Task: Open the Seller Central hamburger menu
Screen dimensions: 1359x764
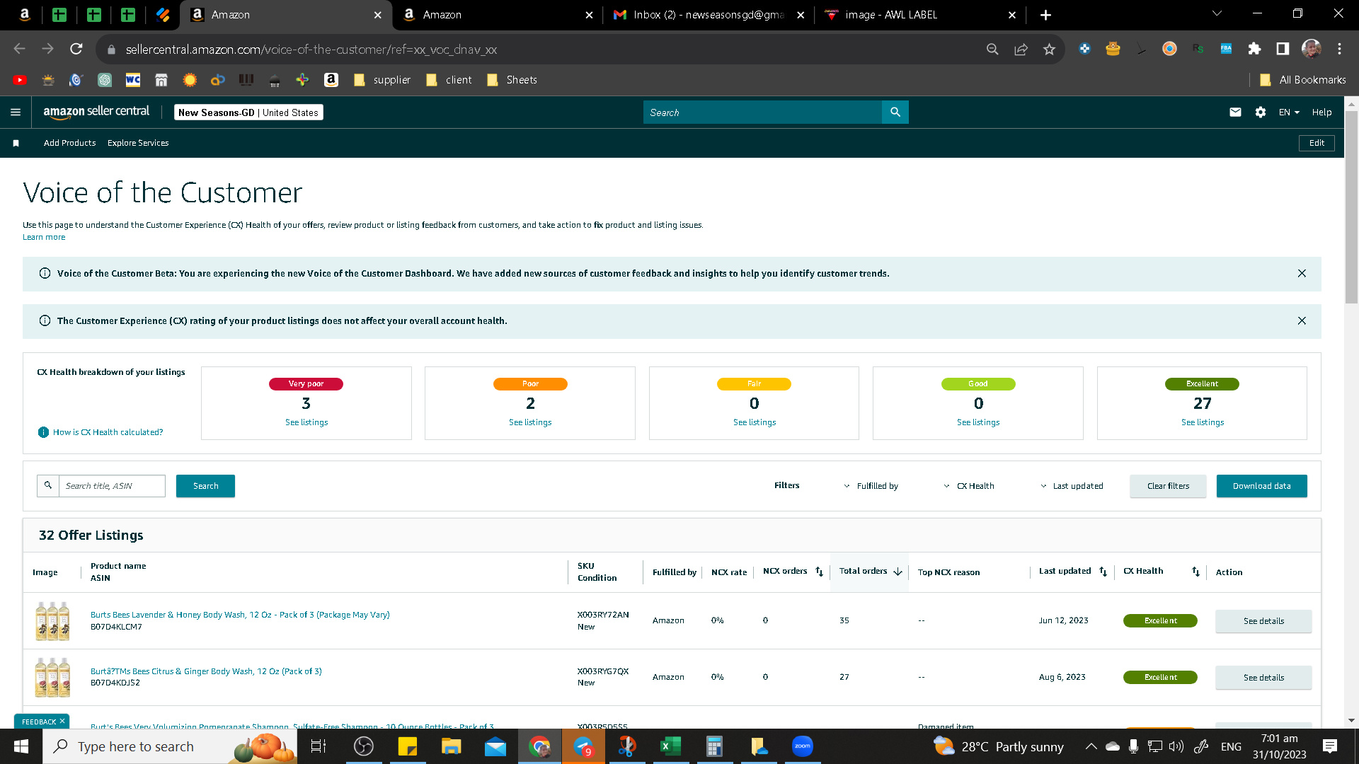Action: point(16,112)
